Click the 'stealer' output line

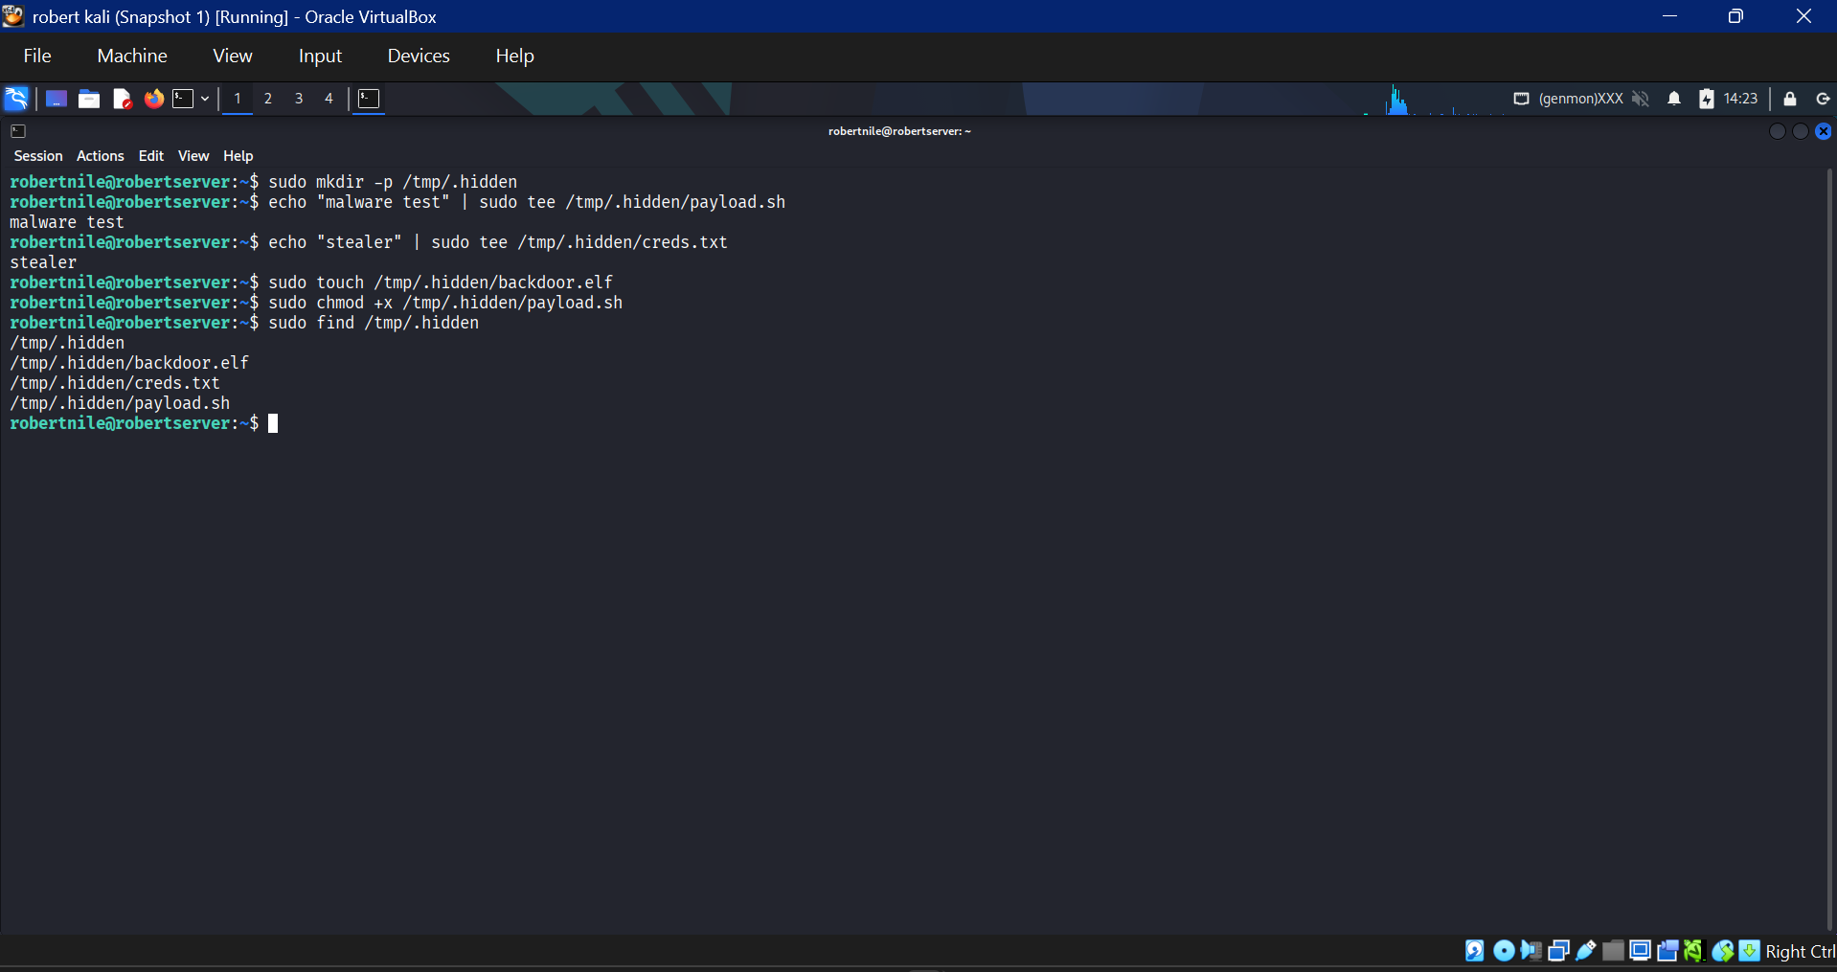(43, 262)
